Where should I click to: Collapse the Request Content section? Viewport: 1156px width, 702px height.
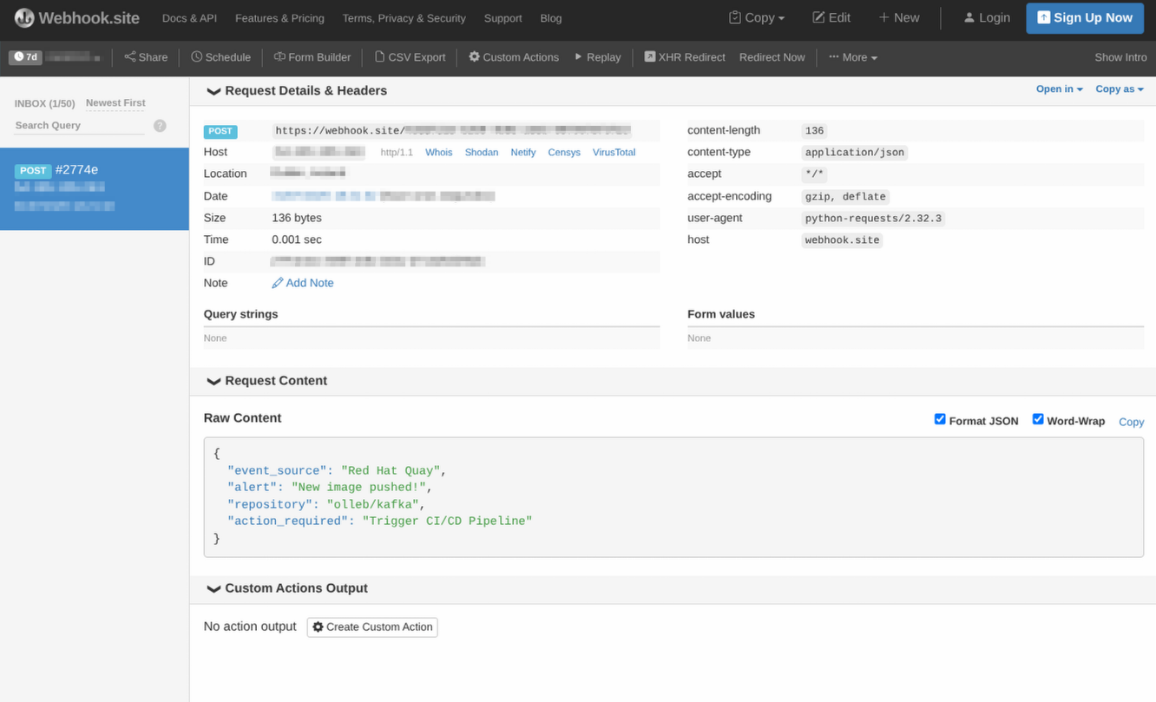click(x=266, y=381)
